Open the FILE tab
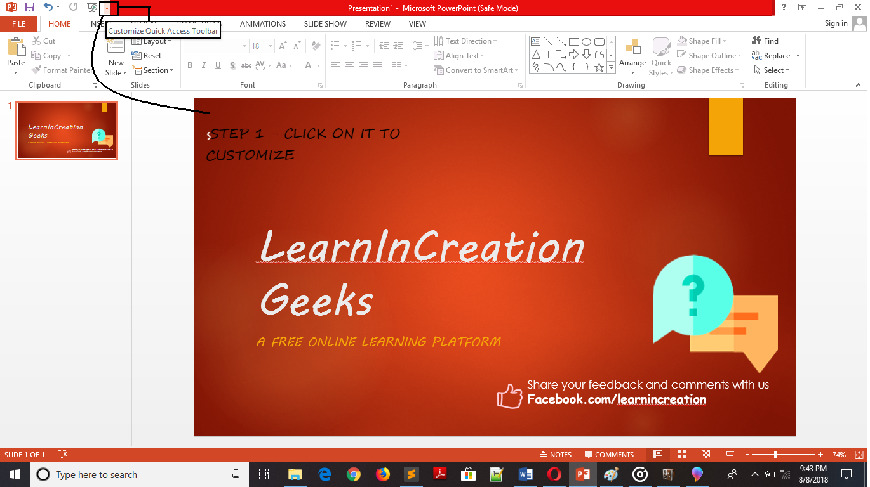Viewport: 870px width, 487px height. click(x=18, y=24)
